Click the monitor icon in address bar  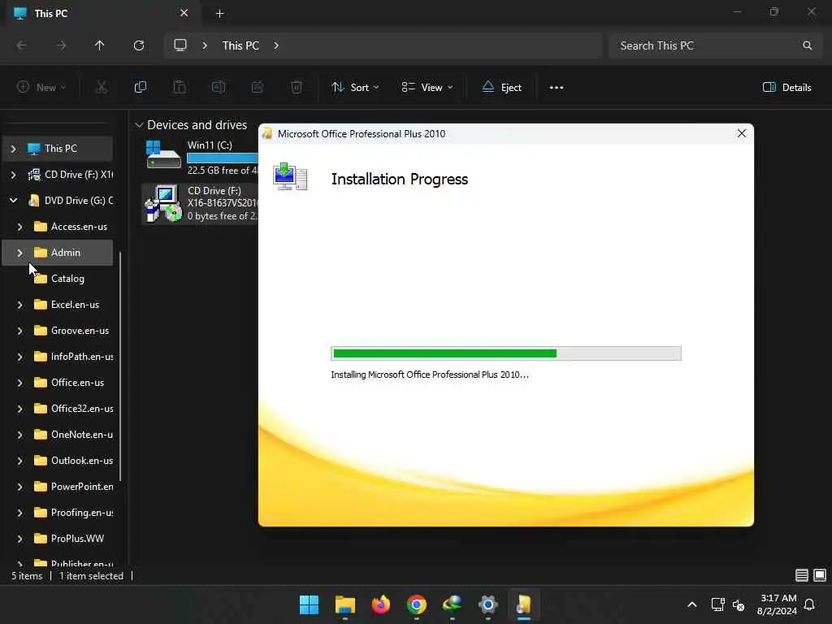click(180, 45)
